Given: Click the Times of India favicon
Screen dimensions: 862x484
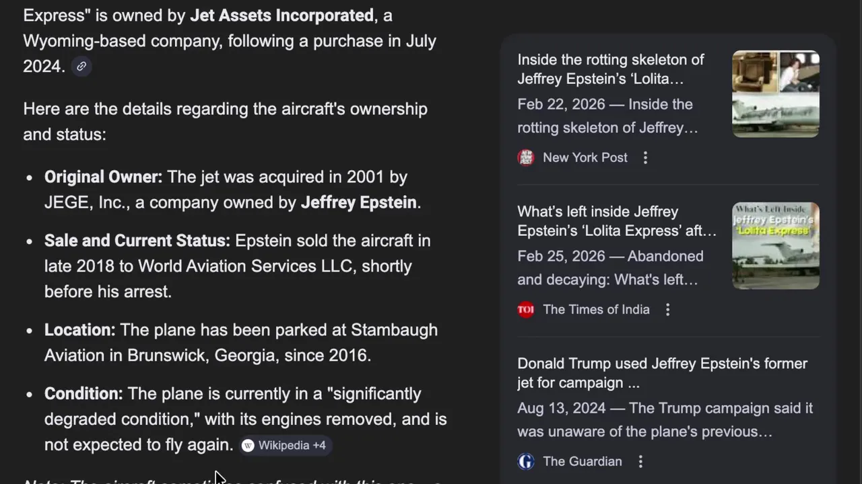Looking at the screenshot, I should (x=526, y=309).
